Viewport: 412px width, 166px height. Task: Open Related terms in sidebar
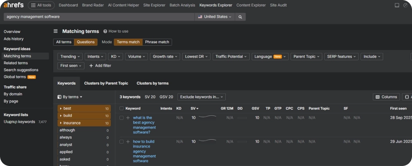pyautogui.click(x=16, y=63)
